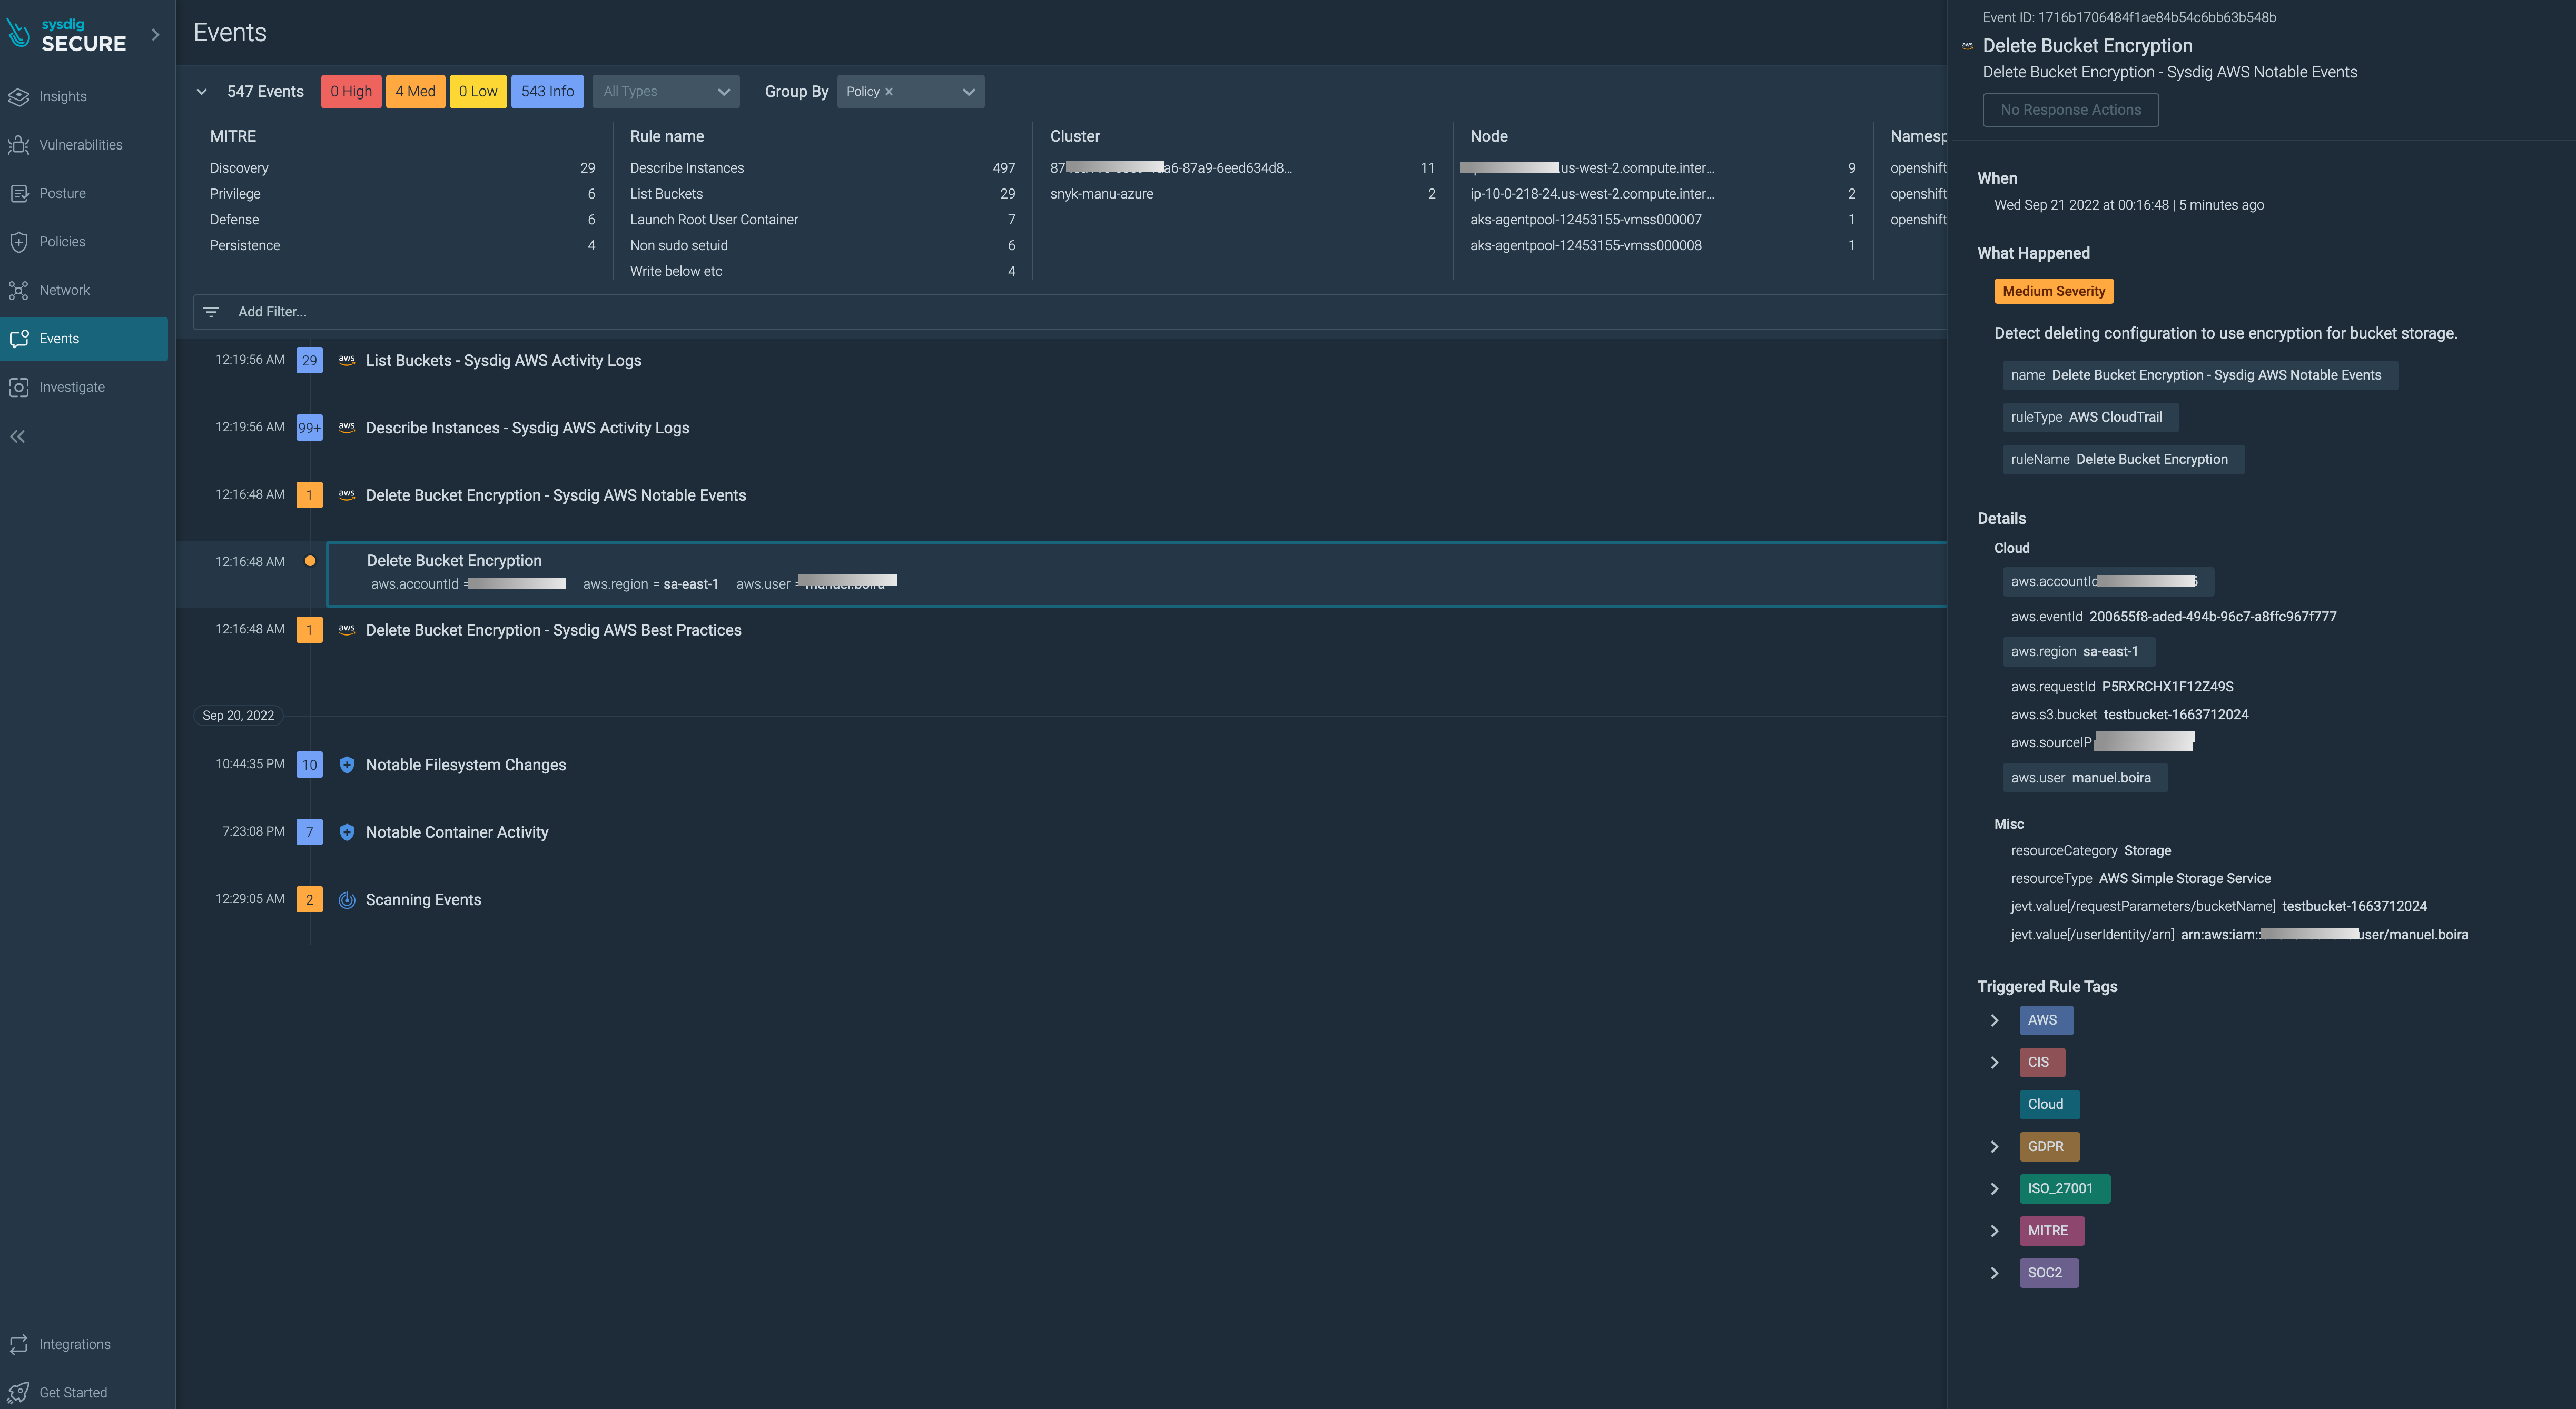2576x1409 pixels.
Task: Open the Vulnerabilities bug icon
Action: (x=19, y=145)
